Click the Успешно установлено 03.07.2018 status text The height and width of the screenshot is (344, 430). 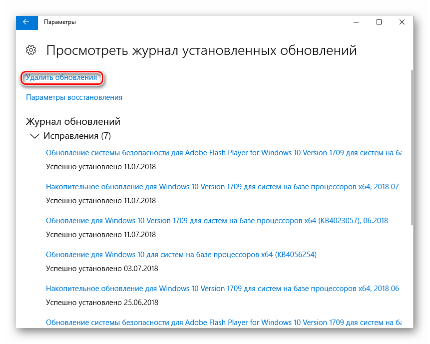(x=102, y=268)
